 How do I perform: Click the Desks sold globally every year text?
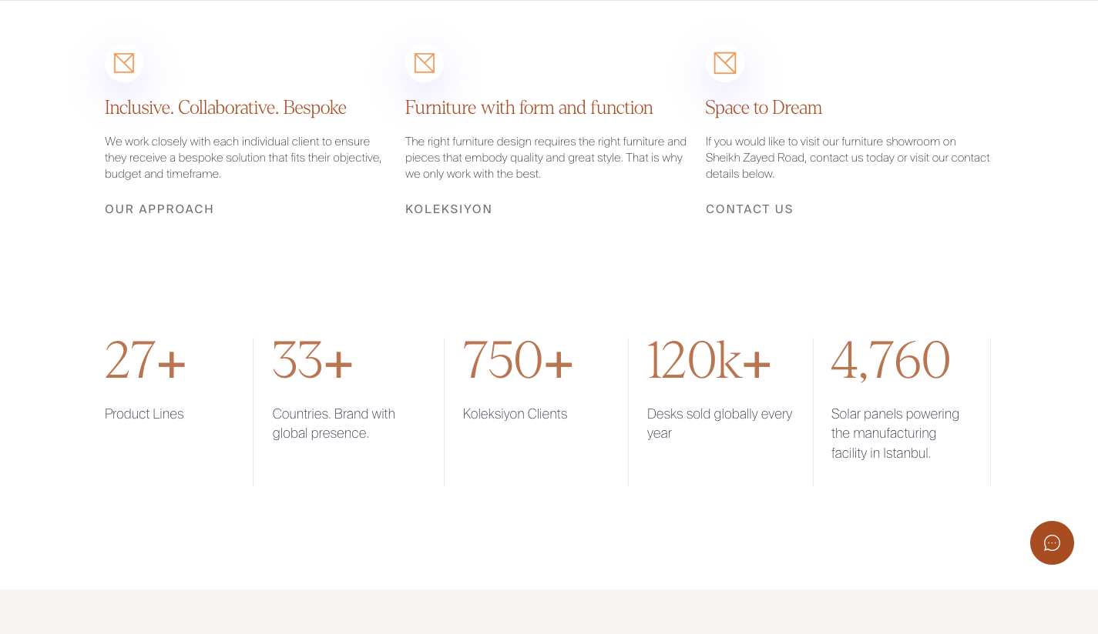(x=720, y=423)
